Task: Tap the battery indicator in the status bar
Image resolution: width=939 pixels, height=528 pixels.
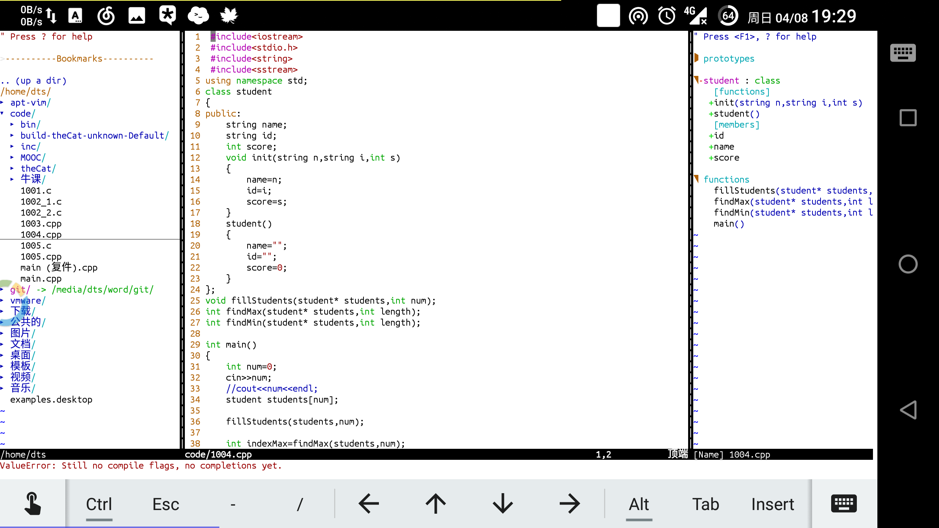Action: [x=727, y=15]
